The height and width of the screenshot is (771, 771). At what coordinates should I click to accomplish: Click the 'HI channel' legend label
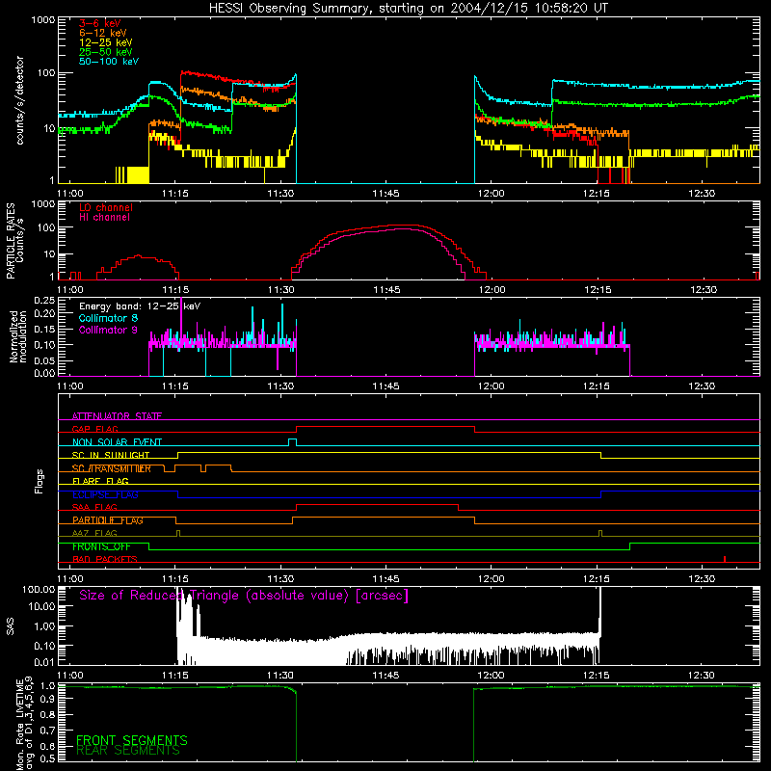click(x=104, y=217)
